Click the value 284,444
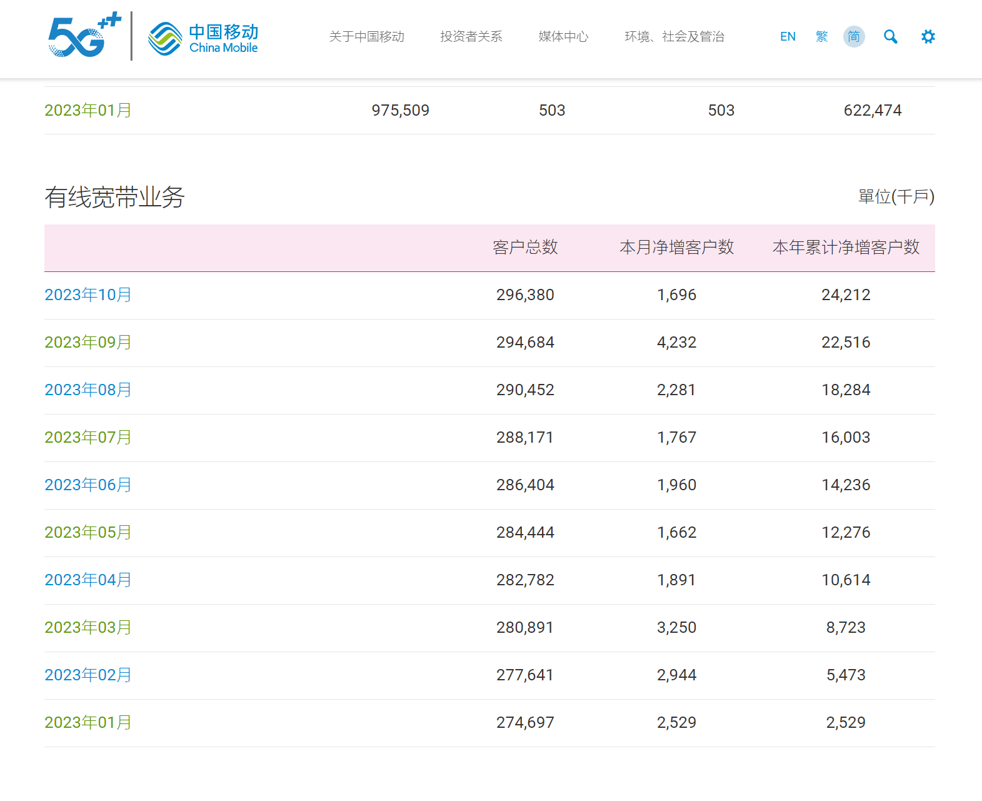 tap(525, 533)
